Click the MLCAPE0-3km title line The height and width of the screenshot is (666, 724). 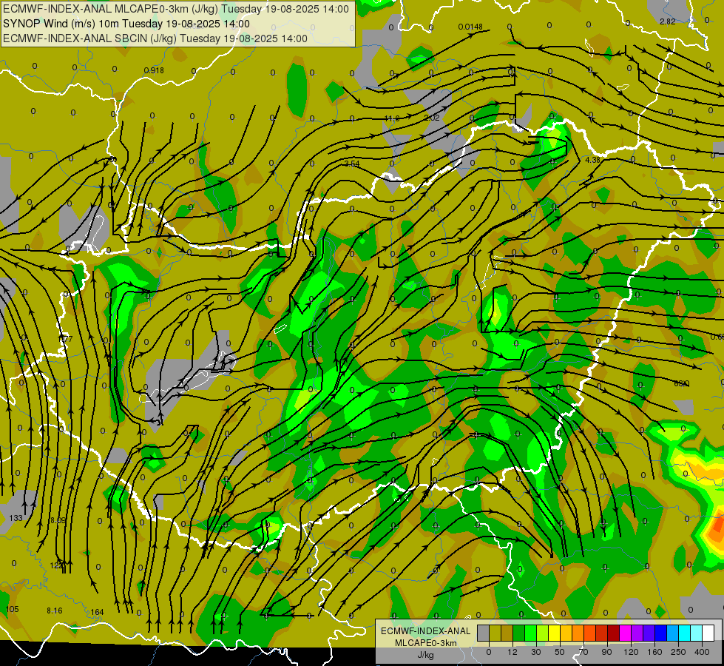(x=176, y=9)
